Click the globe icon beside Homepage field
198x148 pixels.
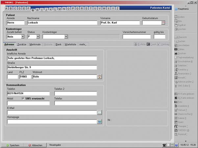(100, 121)
